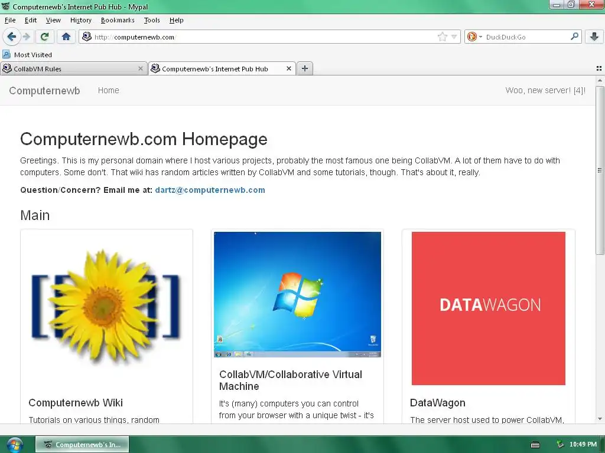Viewport: 605px width, 453px height.
Task: Click the page's vertical scrollbar thumb
Action: (600, 170)
